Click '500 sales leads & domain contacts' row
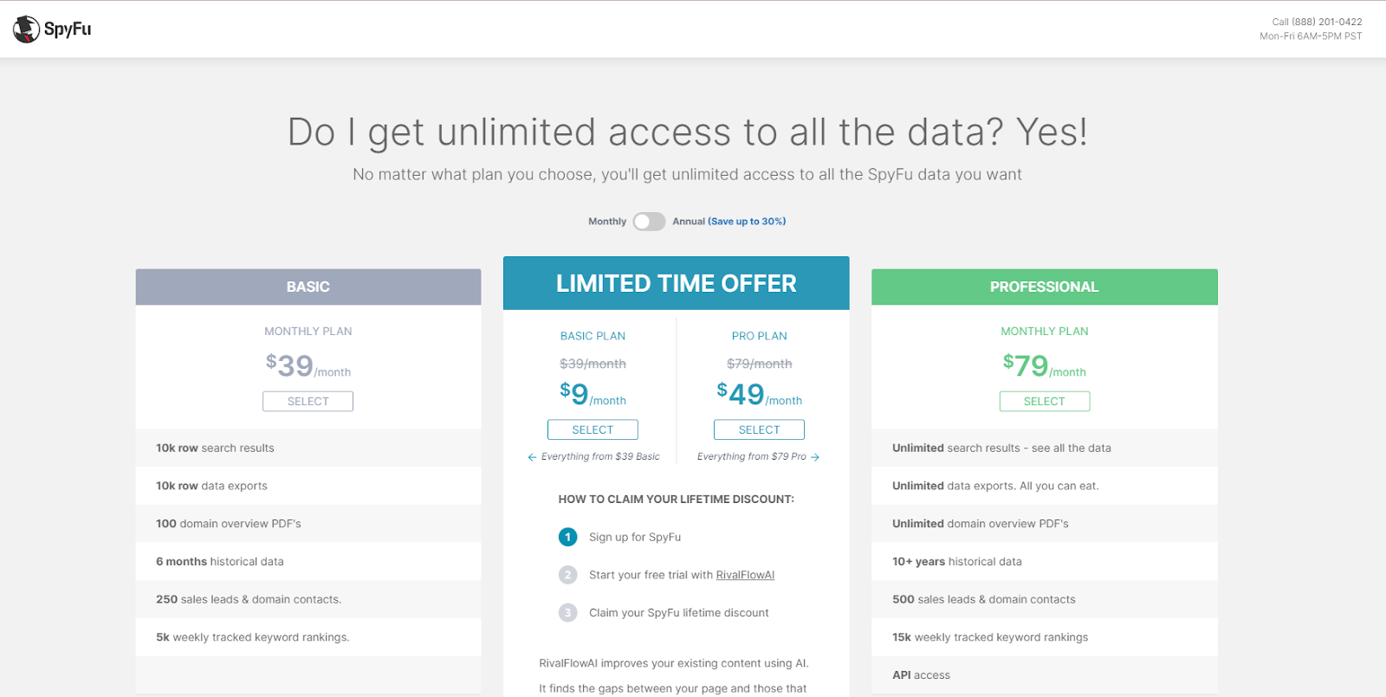 1045,599
